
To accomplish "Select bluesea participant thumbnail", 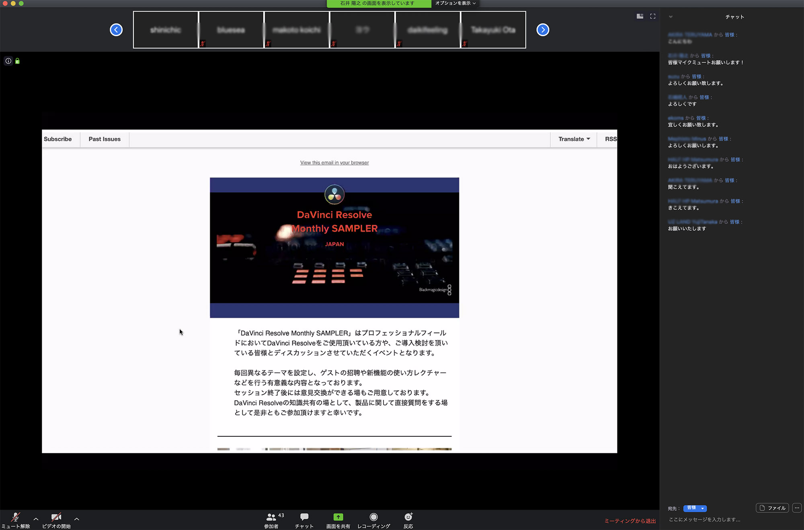I will 231,30.
